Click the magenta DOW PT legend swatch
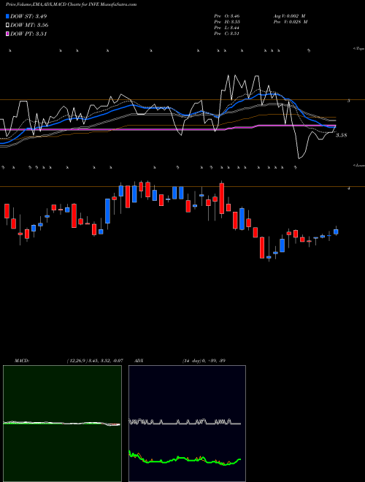The height and width of the screenshot is (482, 365). point(7,34)
